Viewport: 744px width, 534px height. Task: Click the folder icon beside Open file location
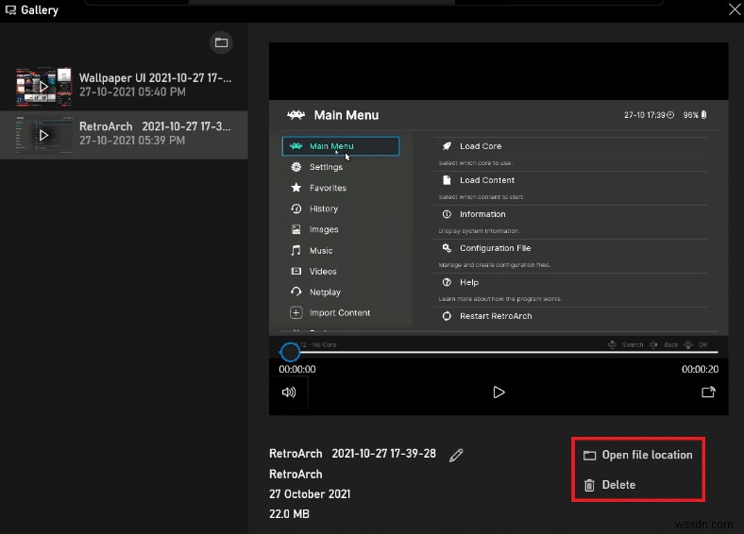point(589,456)
